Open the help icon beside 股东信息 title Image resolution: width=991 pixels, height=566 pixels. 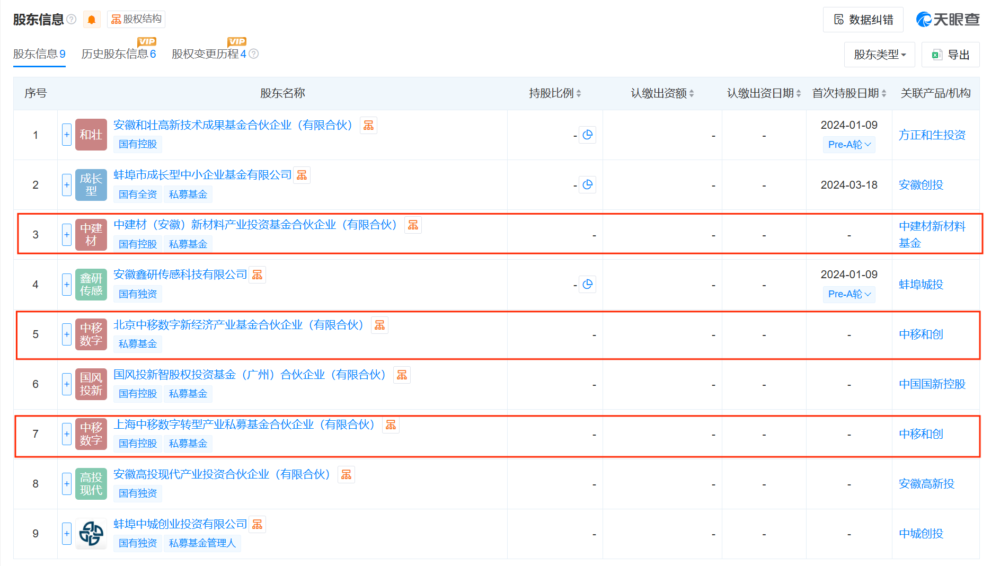click(72, 20)
